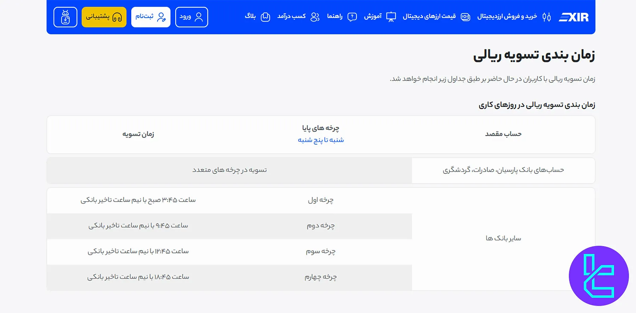
Task: Click the حساب مقصد column header
Action: point(503,134)
